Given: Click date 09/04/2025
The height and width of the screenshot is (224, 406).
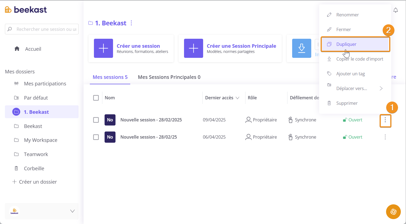Looking at the screenshot, I should point(214,120).
